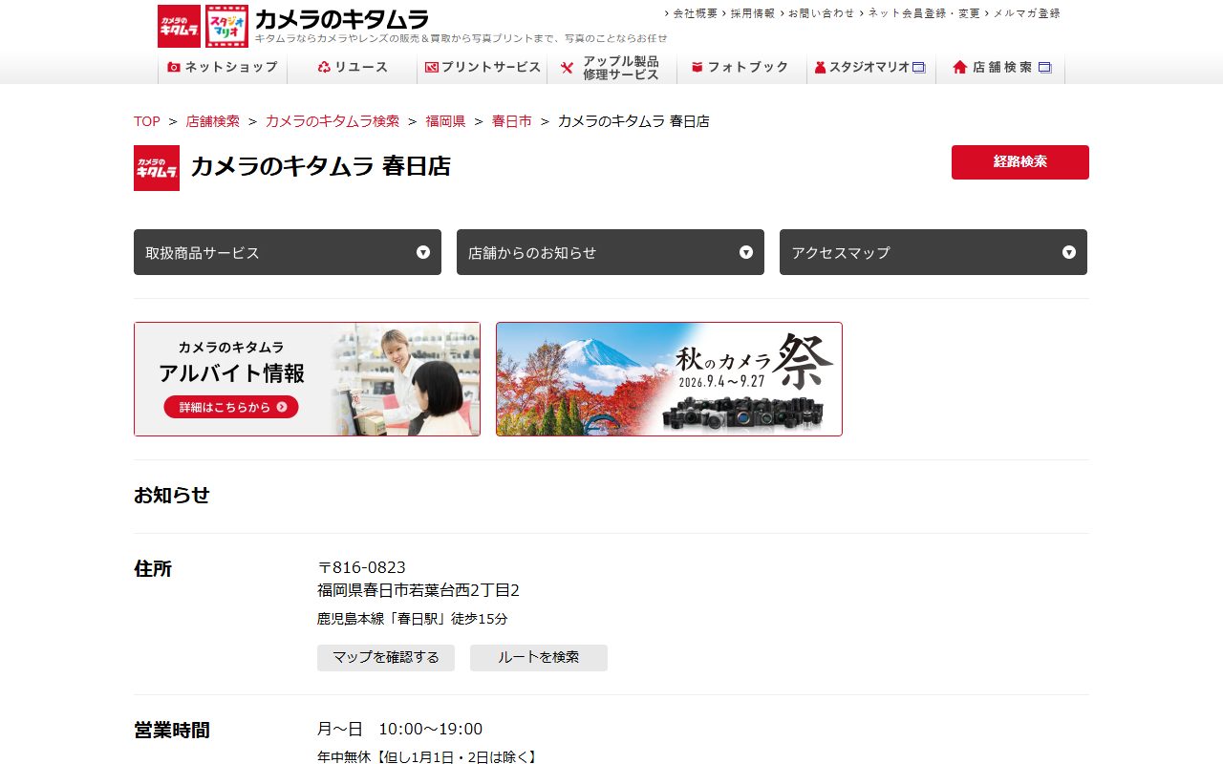Click the store title カメラのキタムラ 春日店
Screen dimensions: 1223x764
pos(321,166)
